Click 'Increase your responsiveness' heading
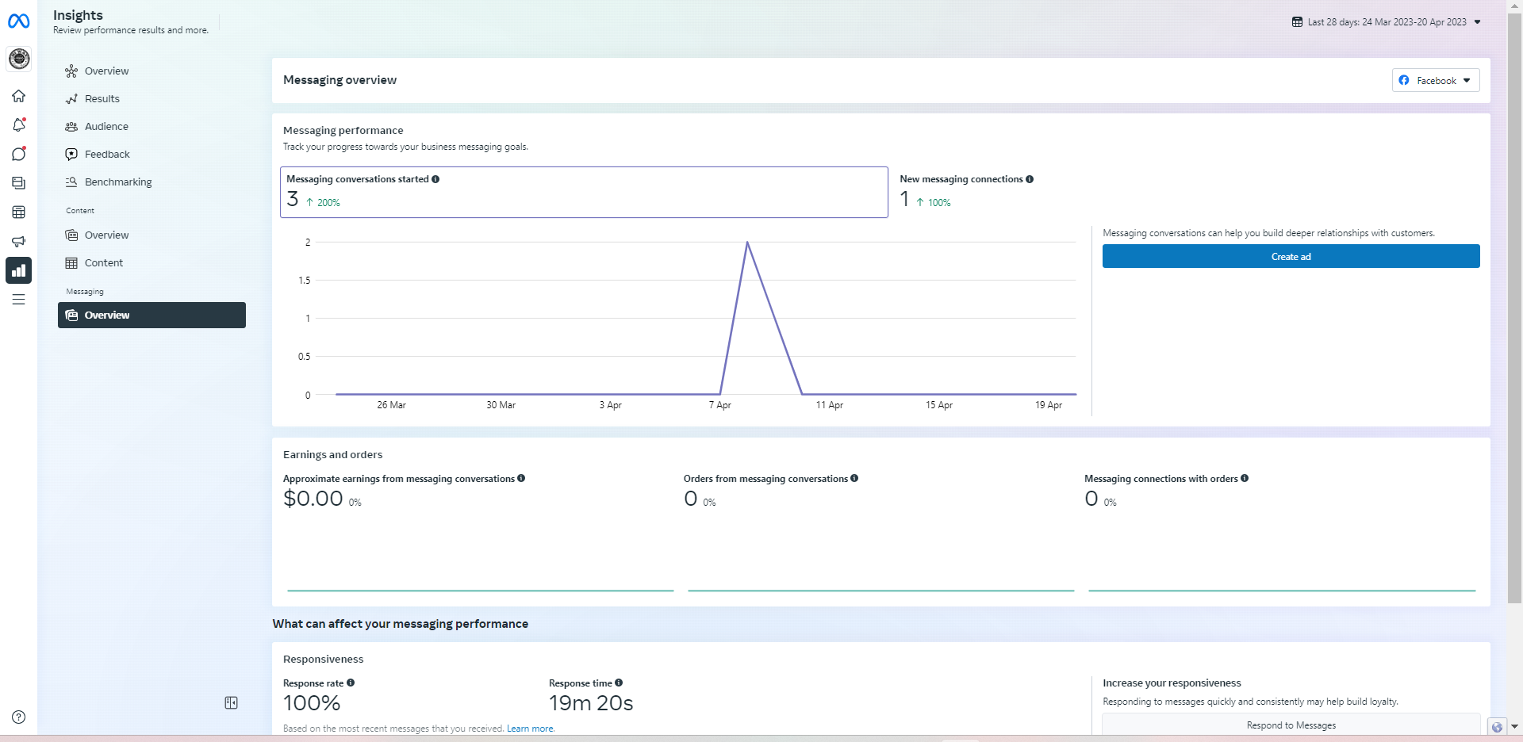 (1172, 683)
